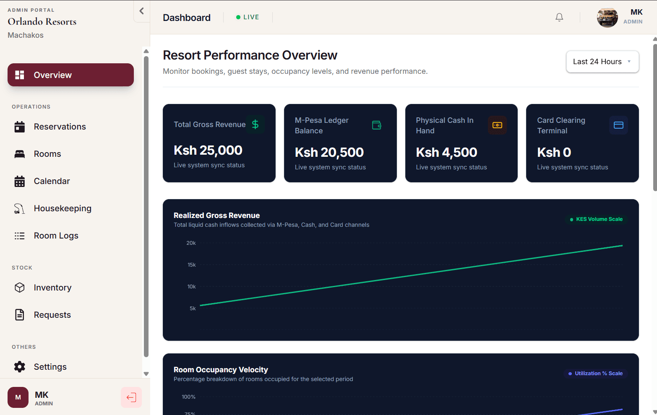Click the Rooms bed icon
Image resolution: width=657 pixels, height=415 pixels.
[x=20, y=154]
